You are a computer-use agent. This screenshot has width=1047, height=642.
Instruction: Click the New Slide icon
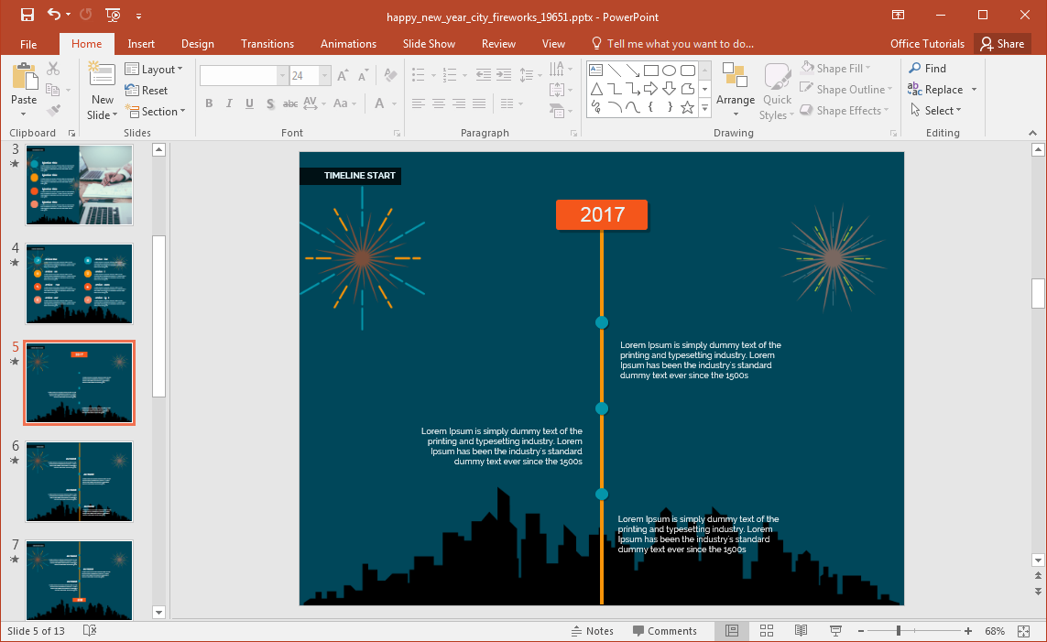tap(102, 75)
